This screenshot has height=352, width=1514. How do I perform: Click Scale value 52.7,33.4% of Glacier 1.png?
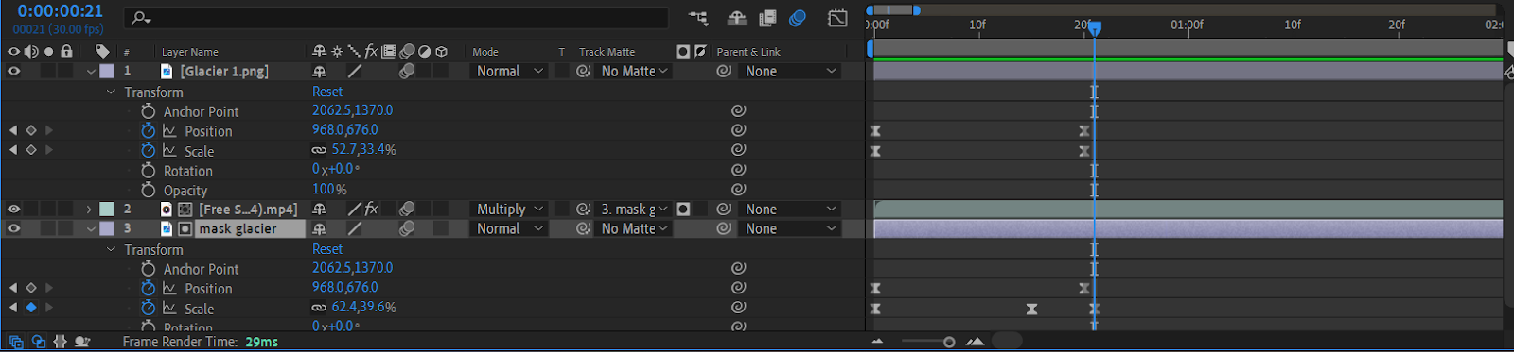[364, 150]
